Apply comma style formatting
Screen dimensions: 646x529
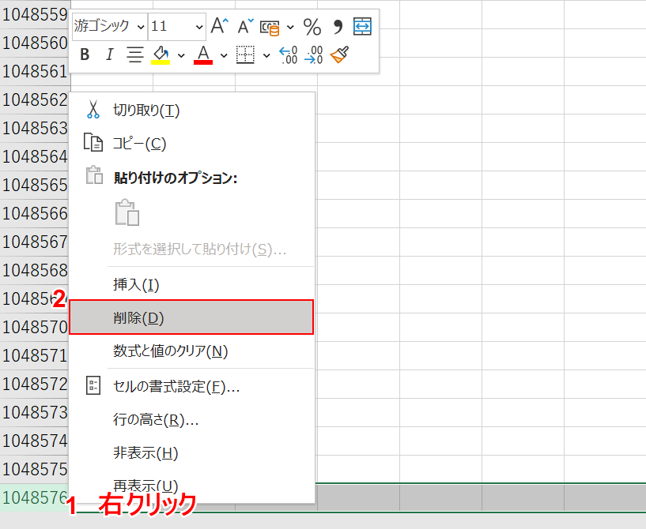click(338, 26)
